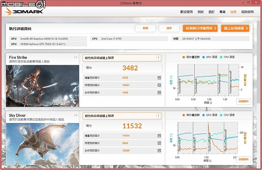This screenshot has height=170, width=262.
Task: Open Sky Diver chart 詳細資料 button
Action: (243, 159)
